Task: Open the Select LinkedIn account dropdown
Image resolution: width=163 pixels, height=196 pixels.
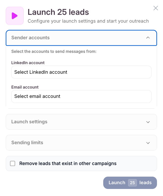Action: pyautogui.click(x=81, y=72)
